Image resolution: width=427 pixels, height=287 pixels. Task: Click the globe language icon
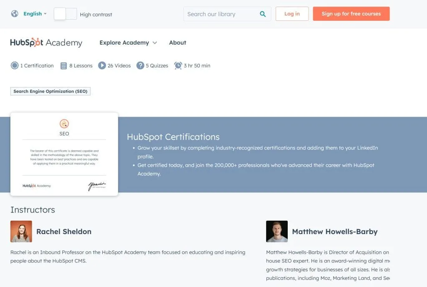(15, 14)
